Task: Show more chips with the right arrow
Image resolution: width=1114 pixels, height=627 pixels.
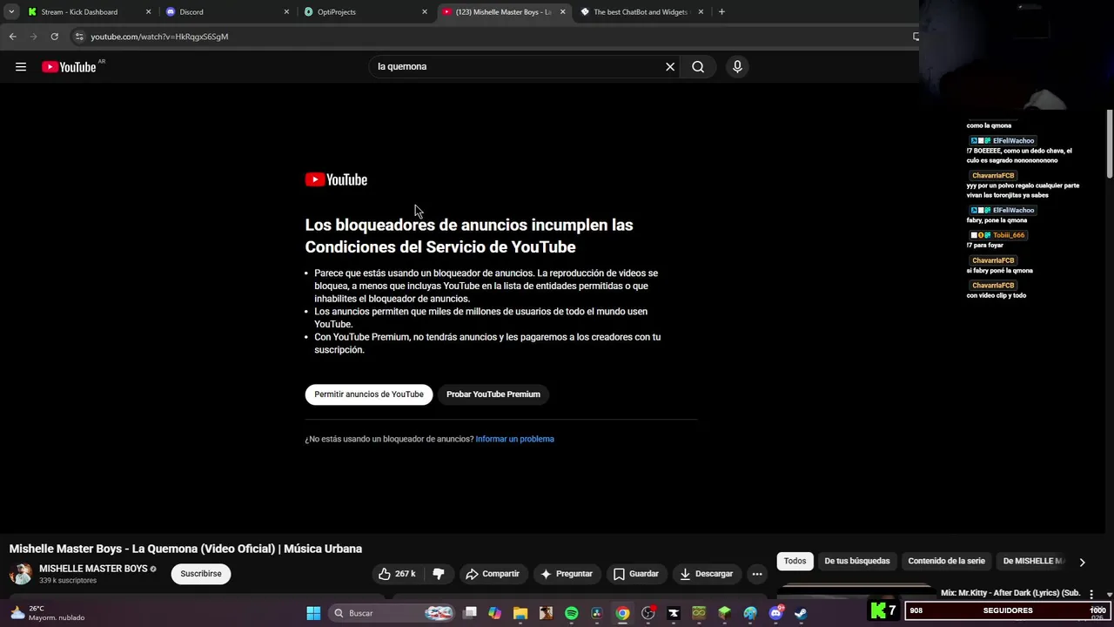Action: [x=1082, y=563]
